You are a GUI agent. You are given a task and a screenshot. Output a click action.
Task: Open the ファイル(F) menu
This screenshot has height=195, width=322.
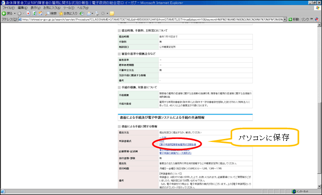point(8,8)
